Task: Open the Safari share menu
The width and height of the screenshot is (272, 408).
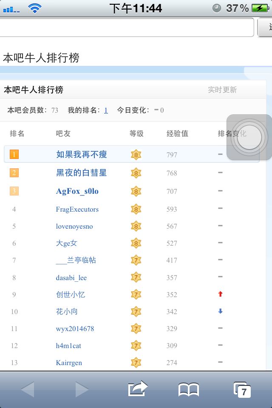Action: [137, 388]
